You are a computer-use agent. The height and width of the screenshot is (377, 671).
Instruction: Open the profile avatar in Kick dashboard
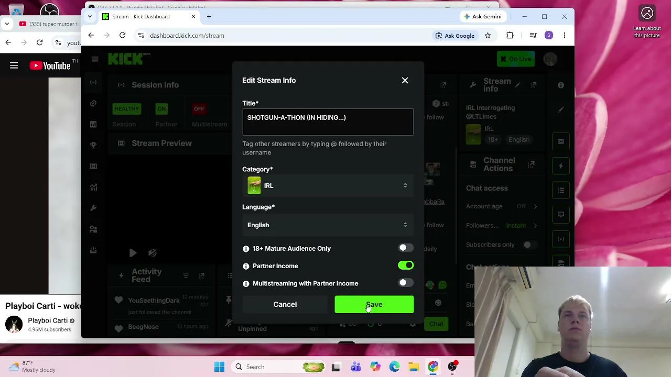tap(550, 59)
